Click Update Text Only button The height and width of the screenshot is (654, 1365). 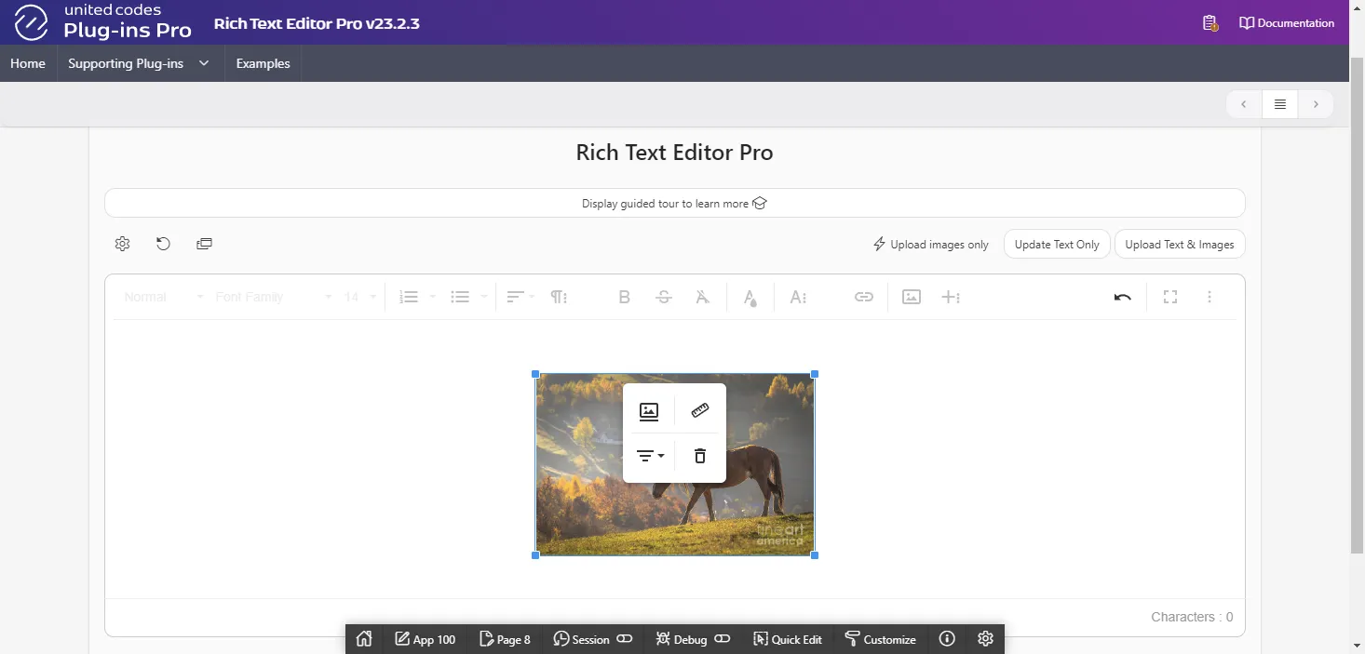coord(1057,245)
